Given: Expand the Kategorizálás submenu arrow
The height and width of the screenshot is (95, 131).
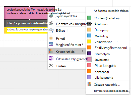Looking at the screenshot, I should (83, 51).
